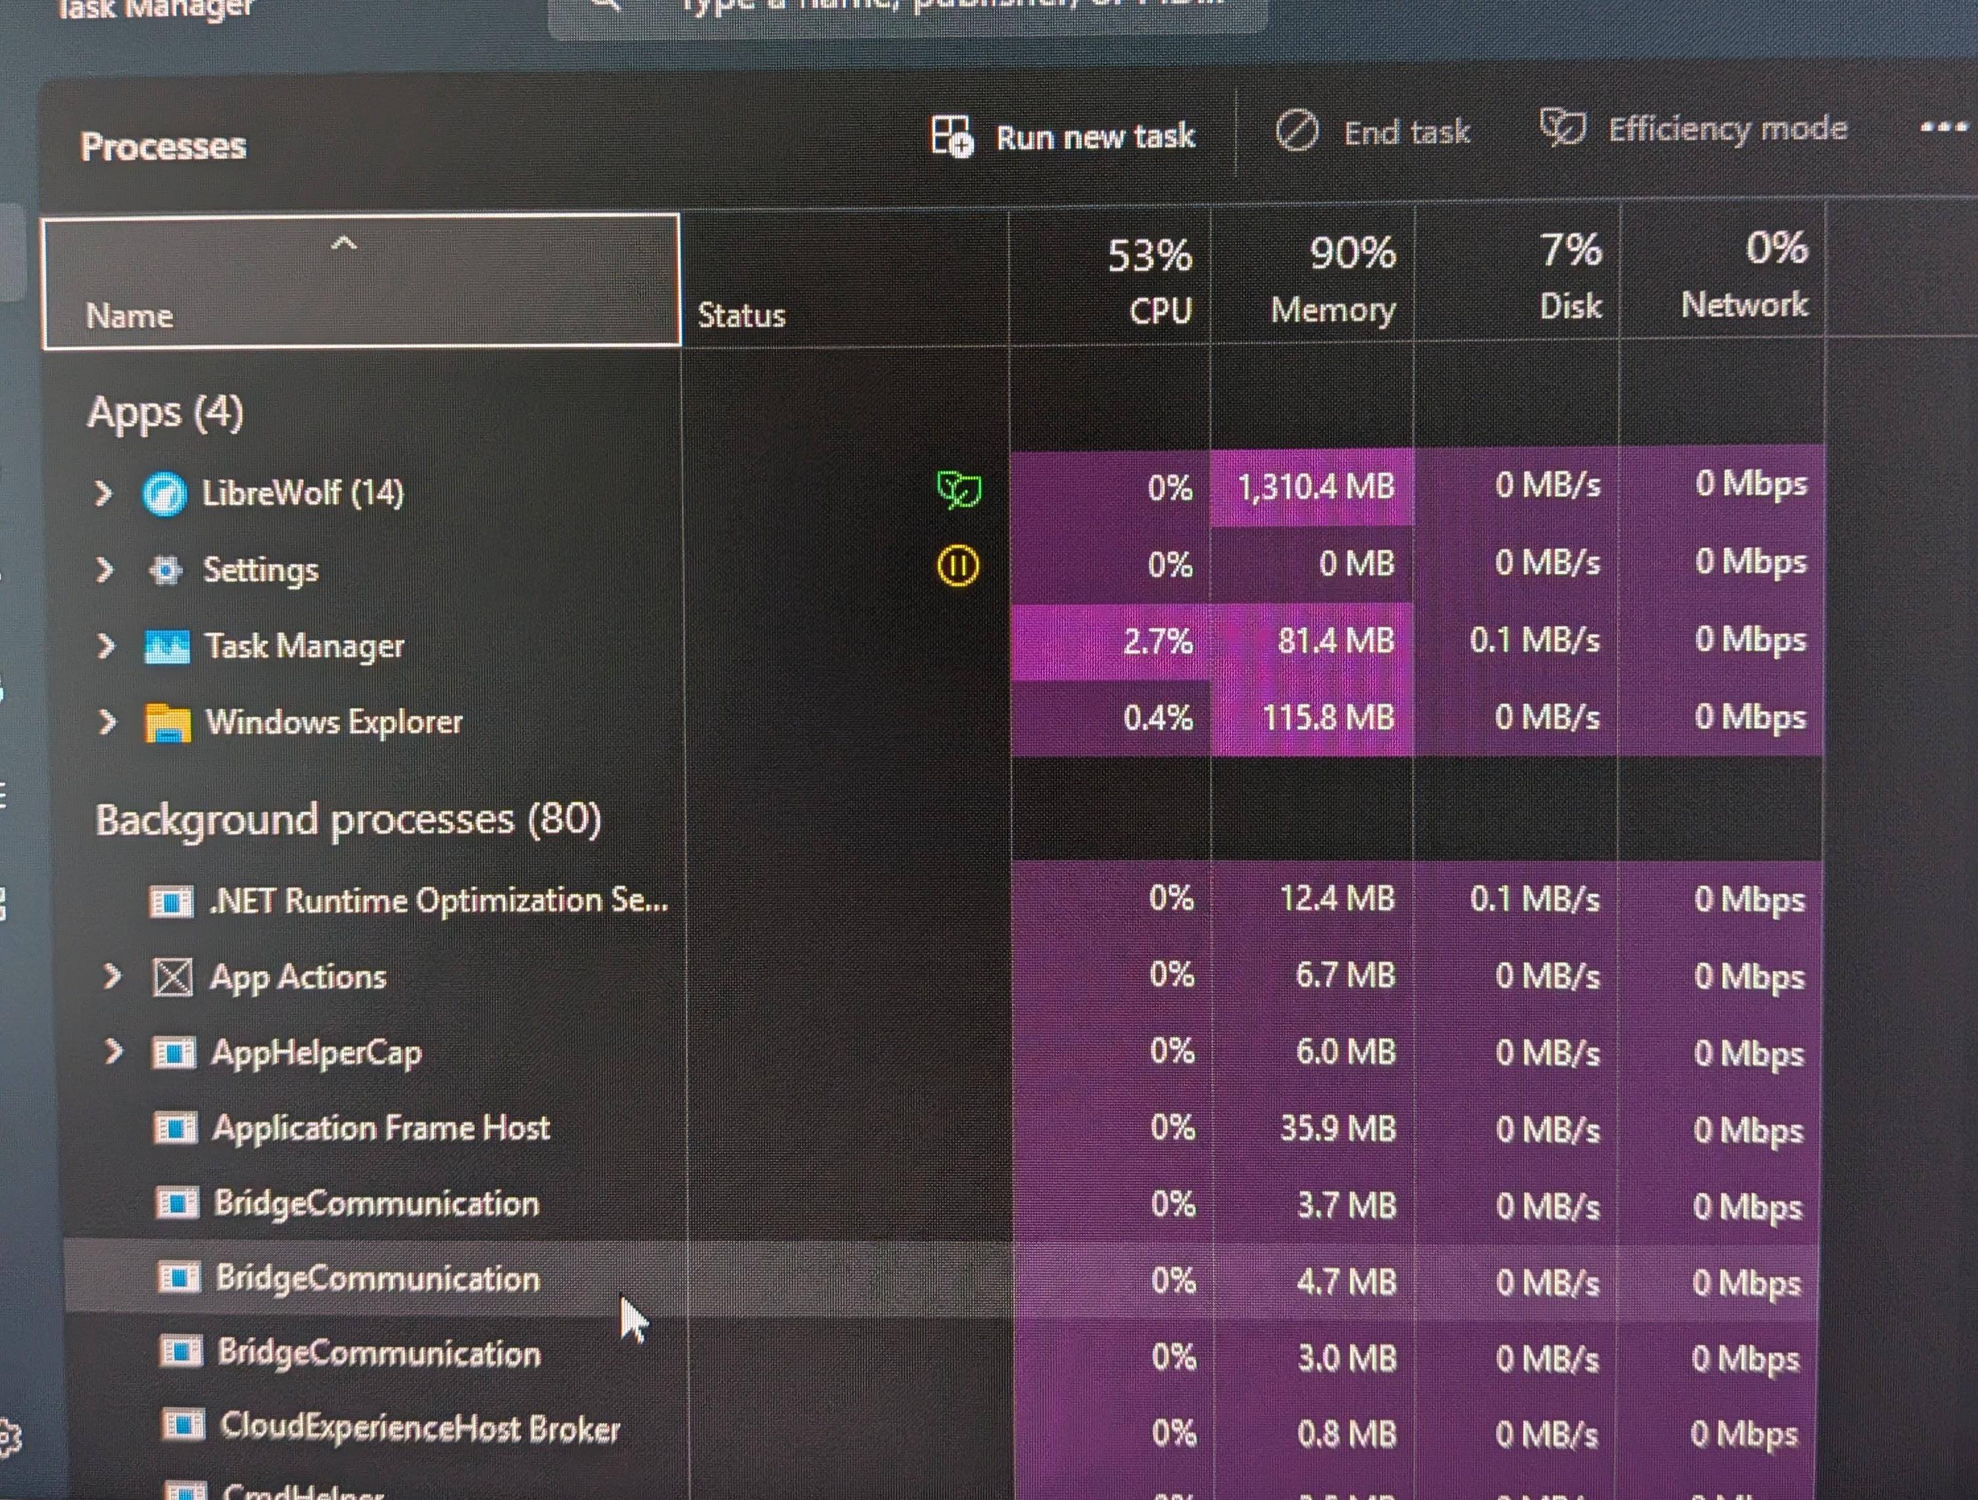Click LibreWolf's 1,310.4 MB memory value
Image resolution: width=1978 pixels, height=1500 pixels.
point(1316,487)
